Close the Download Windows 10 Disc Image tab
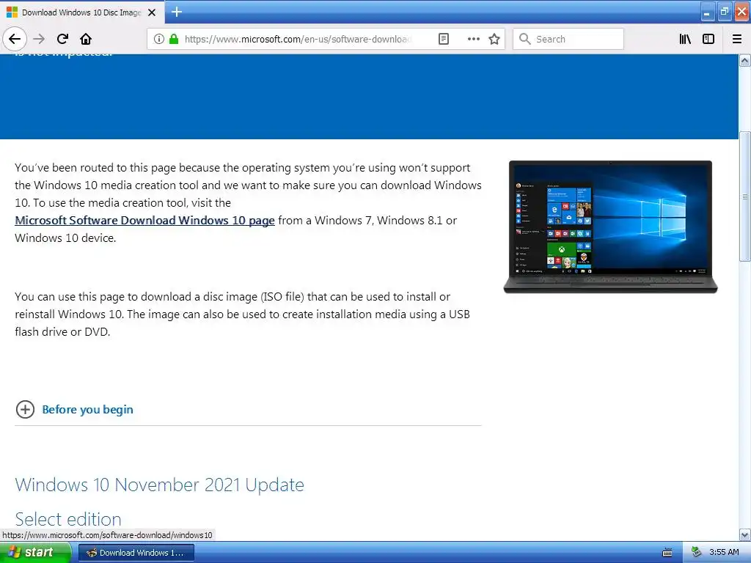Image resolution: width=751 pixels, height=563 pixels. coord(152,12)
